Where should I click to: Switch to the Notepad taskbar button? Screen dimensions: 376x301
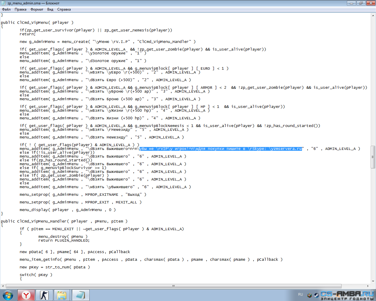point(80,295)
